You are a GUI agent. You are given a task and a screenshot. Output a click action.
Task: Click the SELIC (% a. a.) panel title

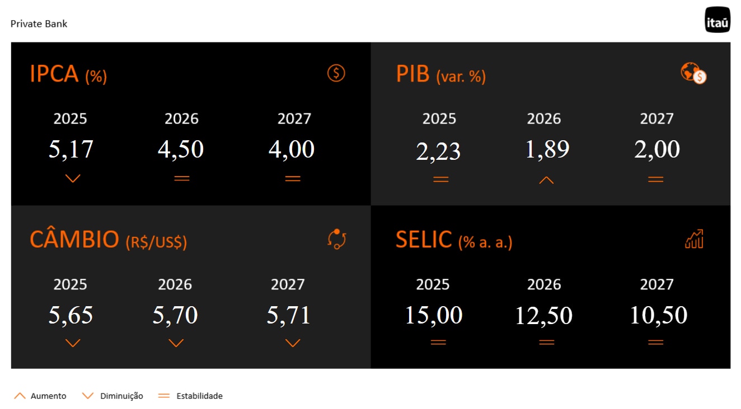pos(454,240)
